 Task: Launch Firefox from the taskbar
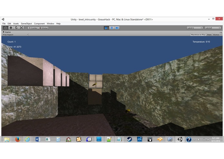18,139
